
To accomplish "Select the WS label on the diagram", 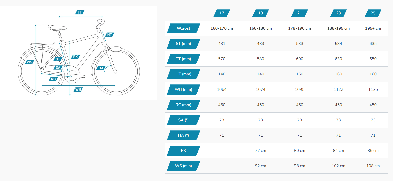I will (29, 62).
